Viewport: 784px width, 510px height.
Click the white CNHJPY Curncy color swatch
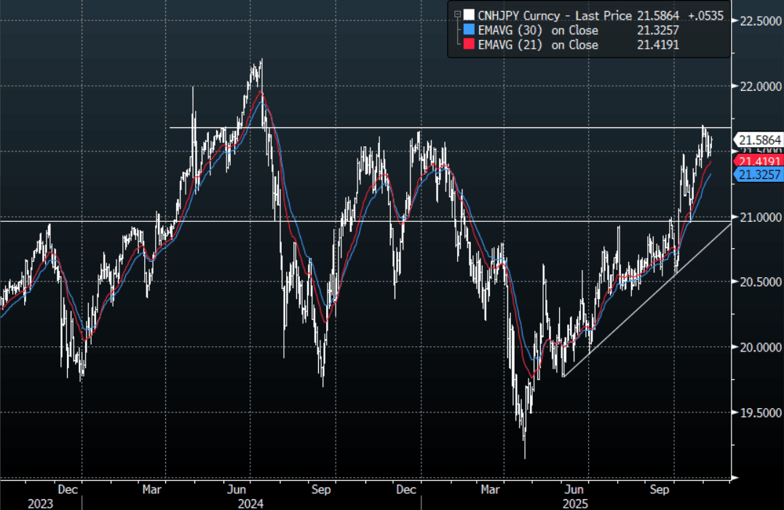click(468, 15)
